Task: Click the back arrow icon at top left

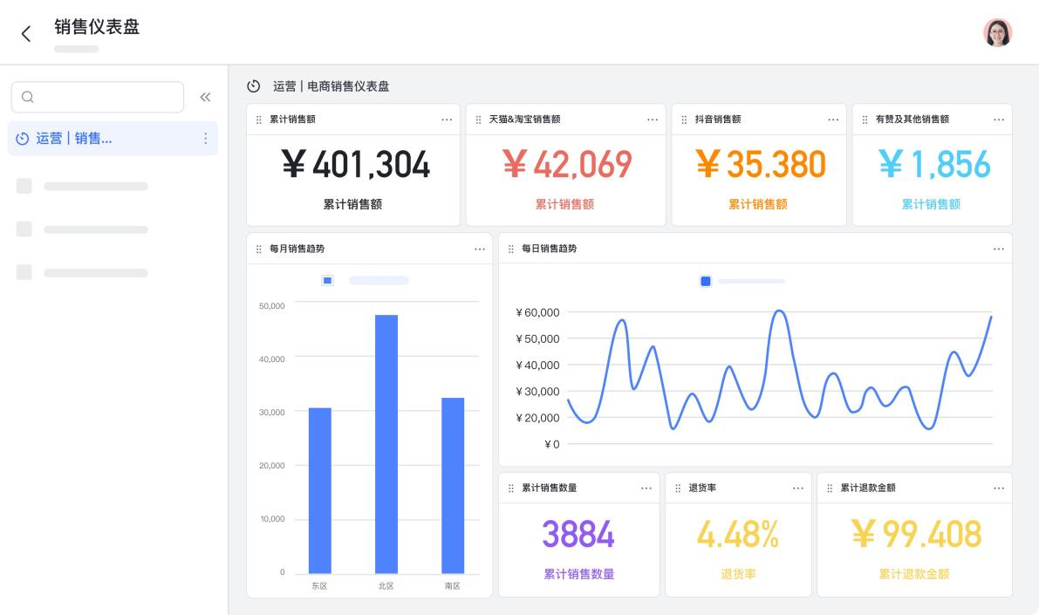Action: pos(26,32)
